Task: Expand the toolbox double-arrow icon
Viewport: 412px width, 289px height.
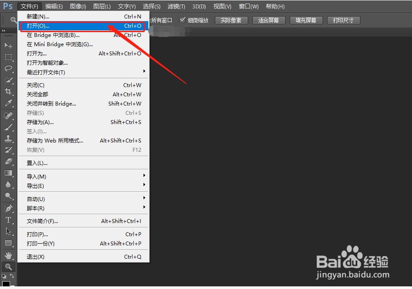Action: point(4,31)
